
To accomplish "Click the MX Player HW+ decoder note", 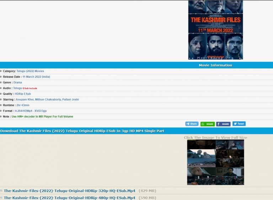I will pos(42,117).
